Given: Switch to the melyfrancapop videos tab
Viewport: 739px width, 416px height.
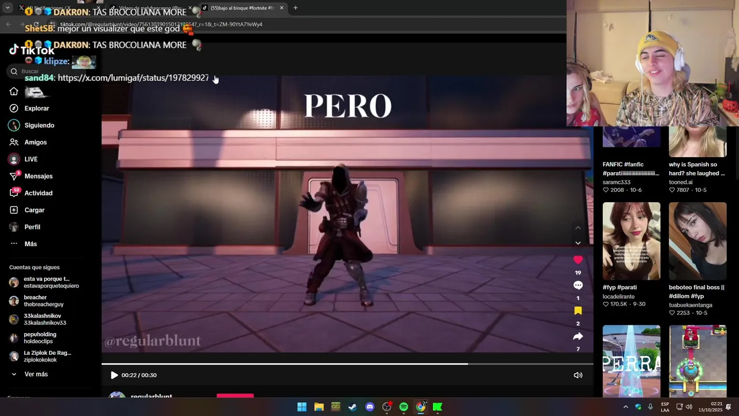Looking at the screenshot, I should pos(151,8).
